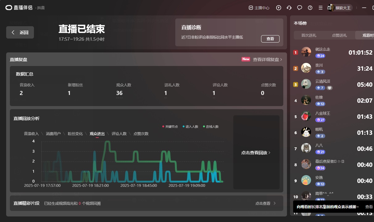Go back with the 返回 button
The width and height of the screenshot is (374, 222).
[x=20, y=32]
